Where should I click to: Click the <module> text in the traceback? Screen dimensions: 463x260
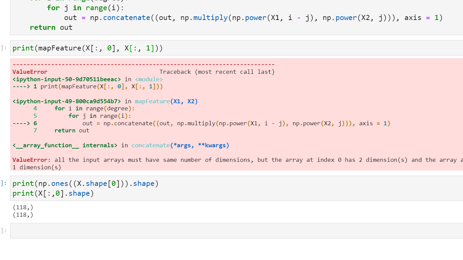pos(149,79)
